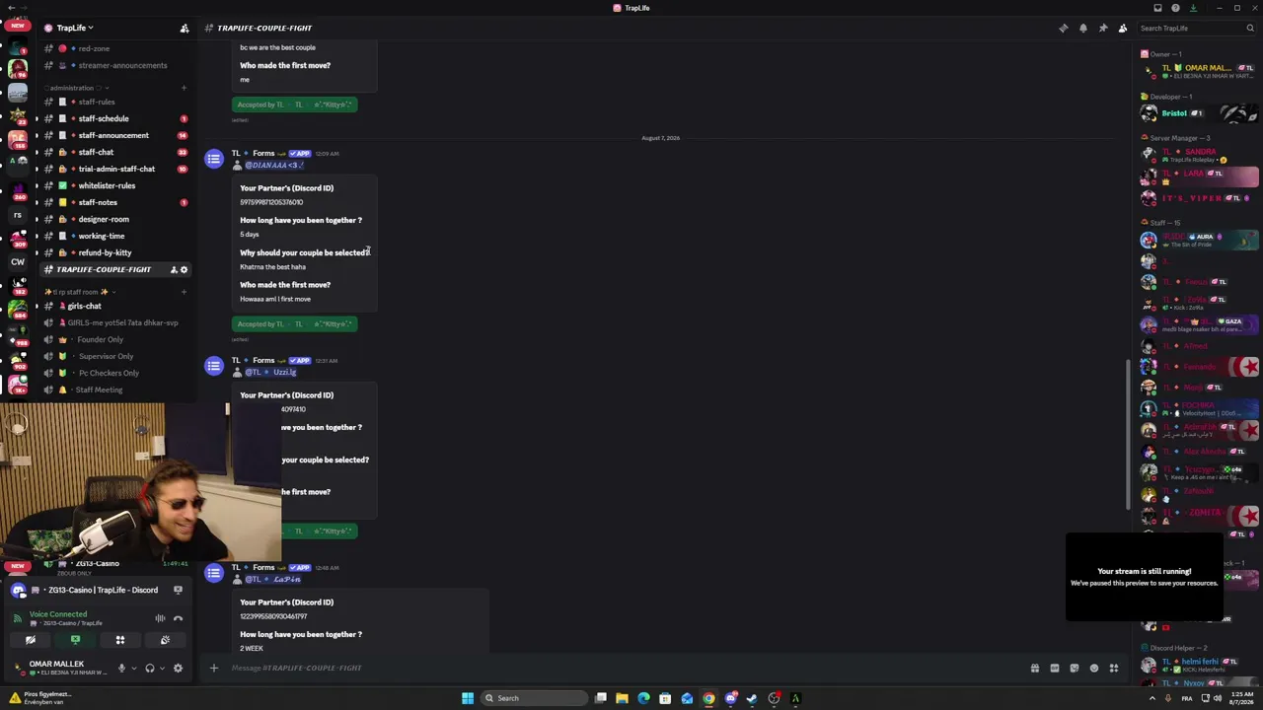Image resolution: width=1263 pixels, height=710 pixels.
Task: Open Windows Start menu
Action: [x=467, y=698]
